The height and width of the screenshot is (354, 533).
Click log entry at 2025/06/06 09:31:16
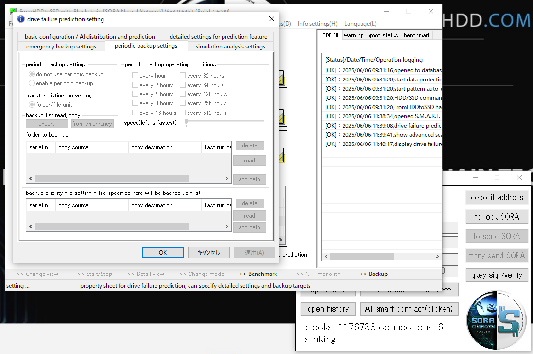(x=382, y=70)
